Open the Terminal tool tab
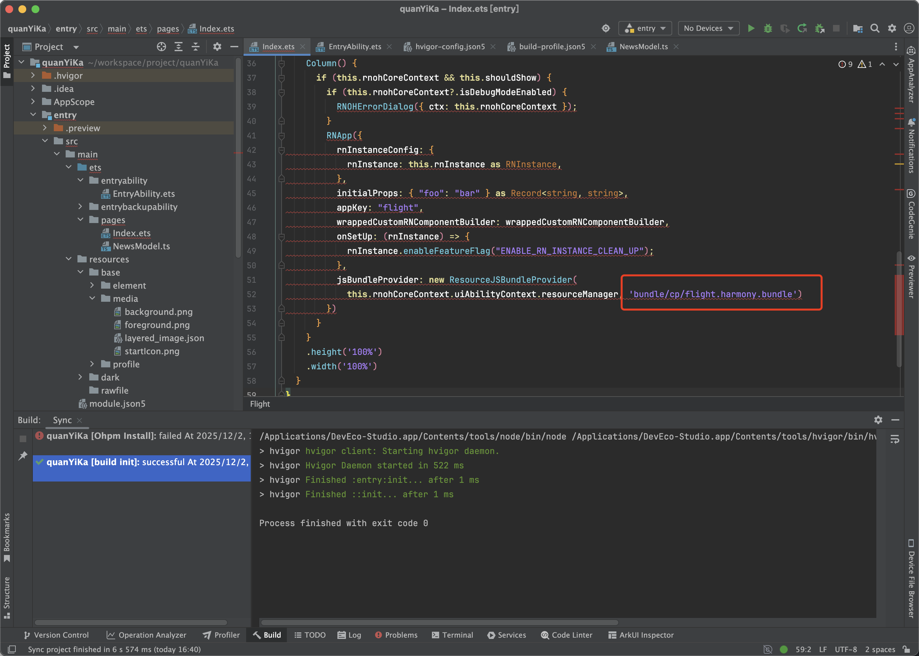Viewport: 919px width, 656px height. [x=452, y=635]
